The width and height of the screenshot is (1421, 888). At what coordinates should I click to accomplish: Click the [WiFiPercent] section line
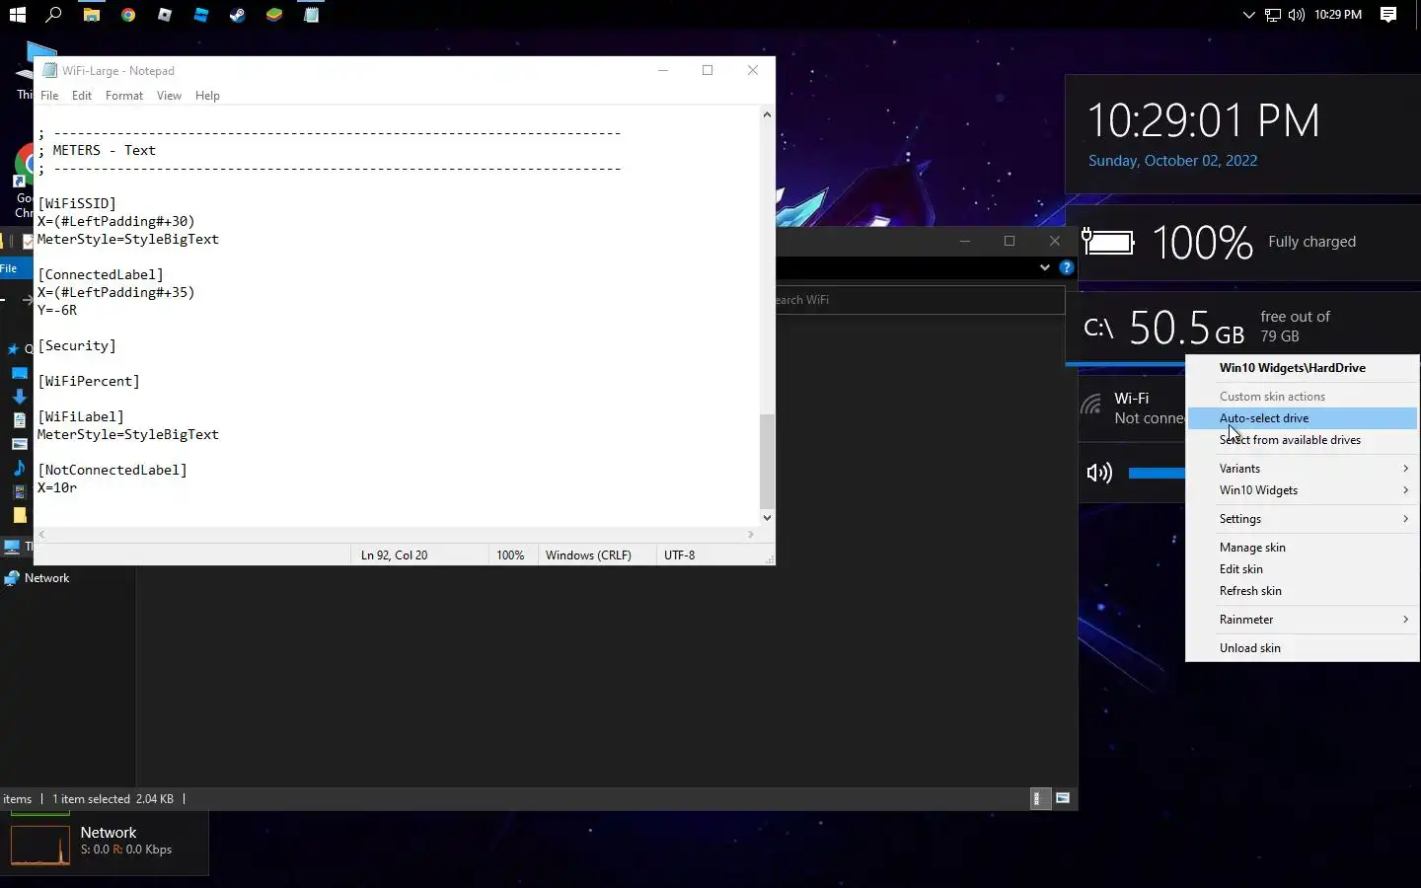89,381
